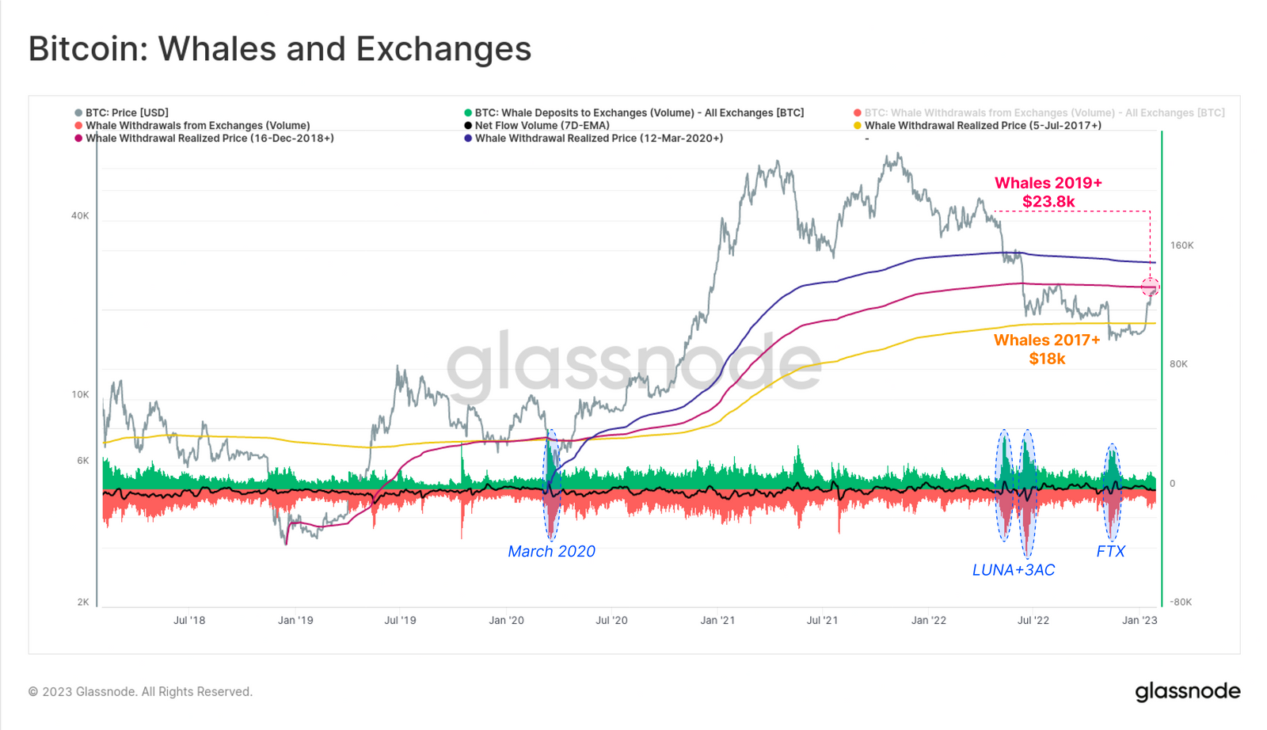Click the grey BTC Price legend dot
Image resolution: width=1267 pixels, height=730 pixels.
(x=78, y=112)
